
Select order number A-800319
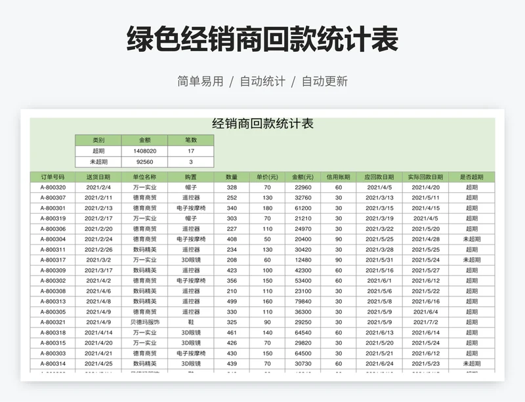pyautogui.click(x=53, y=218)
